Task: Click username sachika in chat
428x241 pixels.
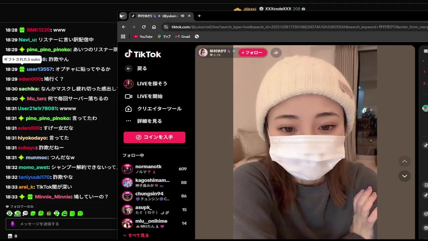Action: pyautogui.click(x=28, y=89)
